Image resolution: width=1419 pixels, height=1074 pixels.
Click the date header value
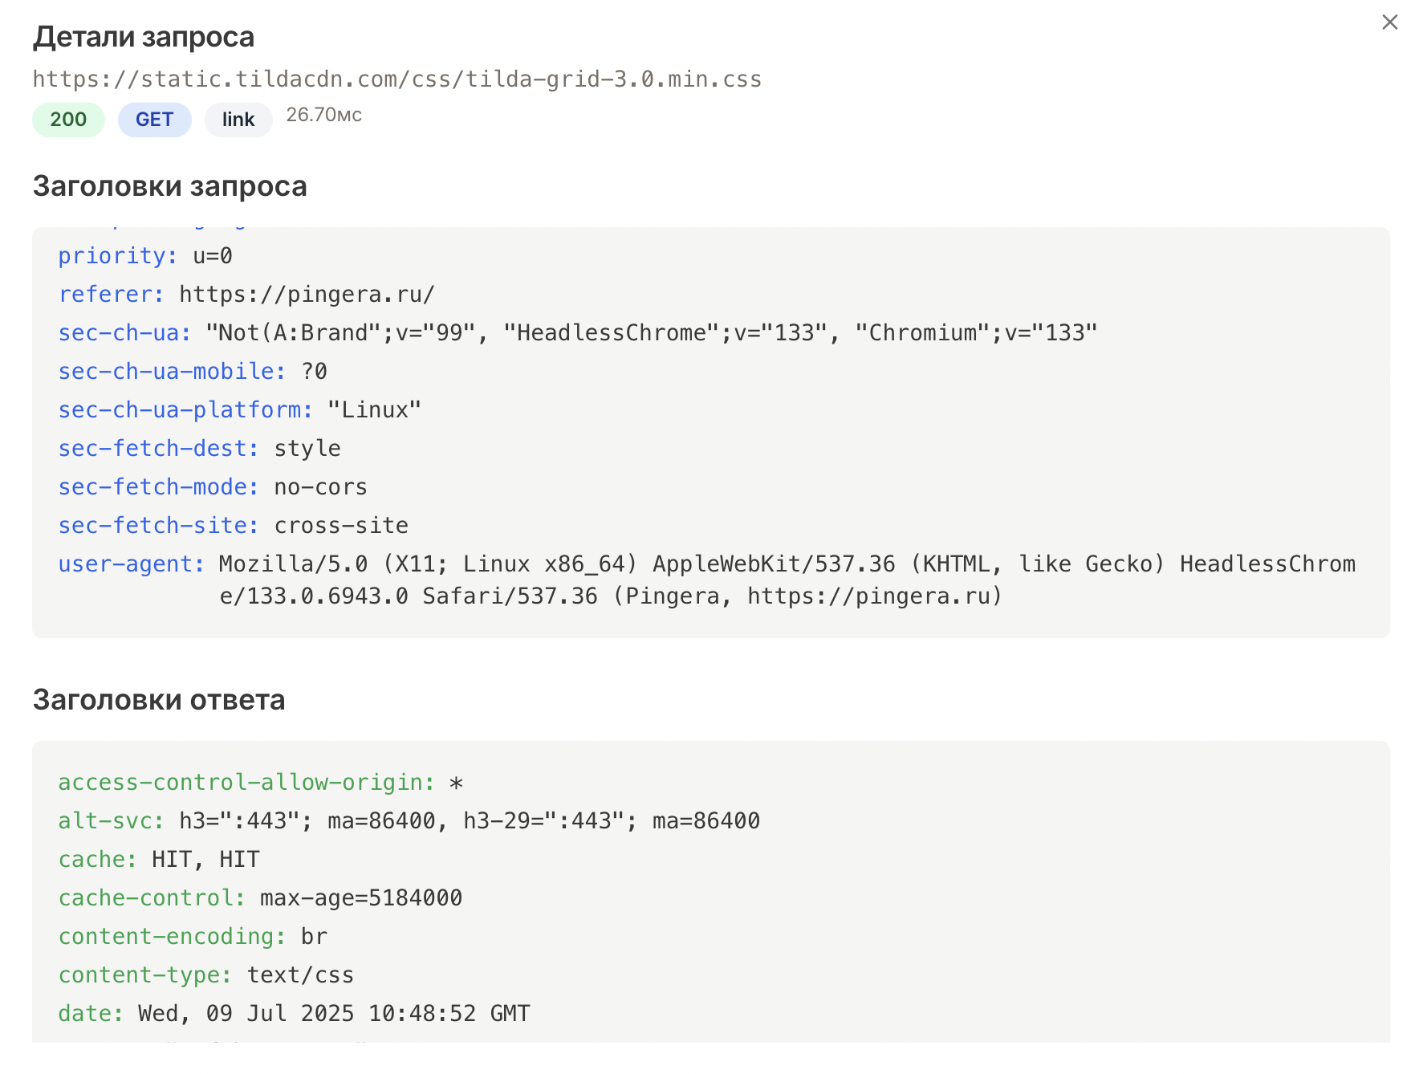coord(334,1014)
